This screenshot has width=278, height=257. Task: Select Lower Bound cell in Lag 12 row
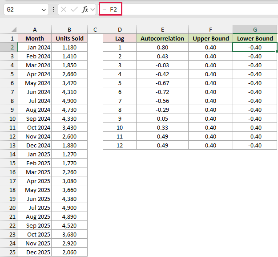click(255, 145)
